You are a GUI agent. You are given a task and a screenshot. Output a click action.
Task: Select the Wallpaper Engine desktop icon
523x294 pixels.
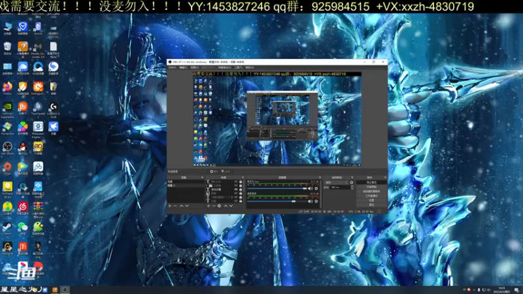[x=38, y=129]
